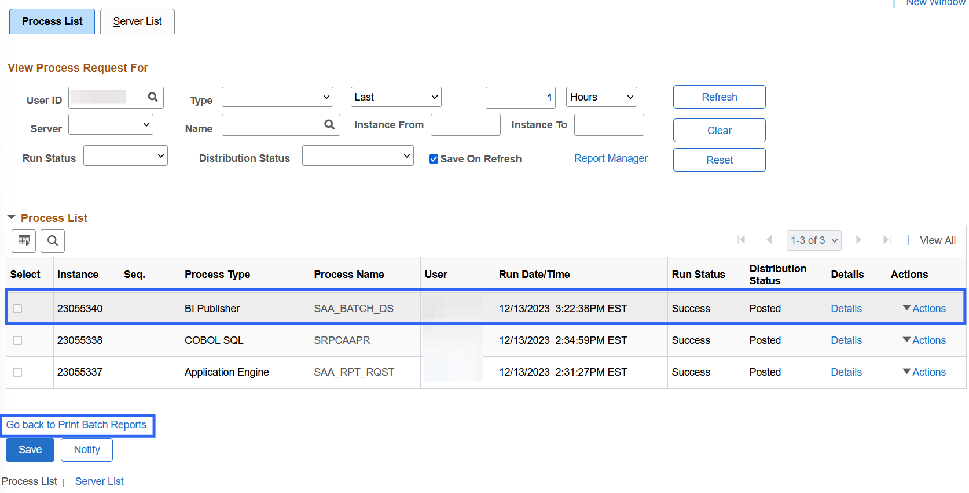The height and width of the screenshot is (493, 969).
Task: Click the Find search icon in Process List toolbar
Action: [53, 240]
